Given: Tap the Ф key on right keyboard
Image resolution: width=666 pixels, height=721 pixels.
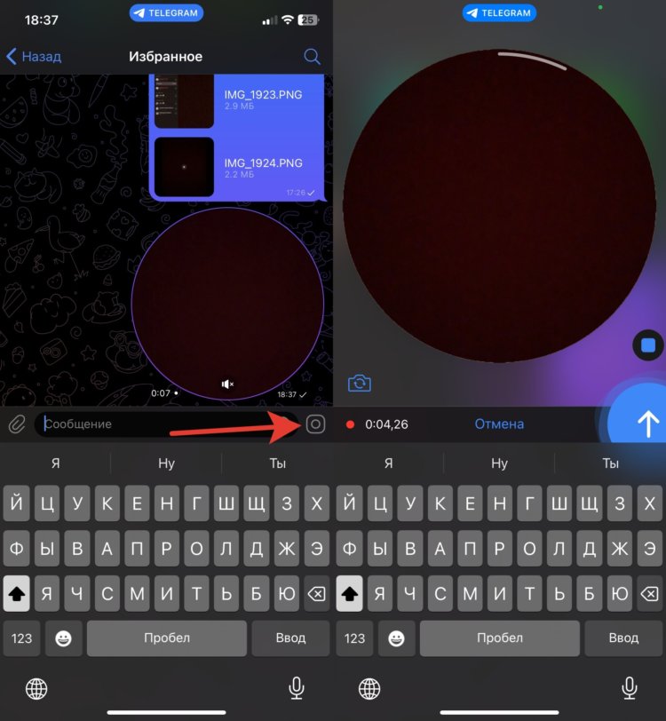Looking at the screenshot, I should (350, 549).
